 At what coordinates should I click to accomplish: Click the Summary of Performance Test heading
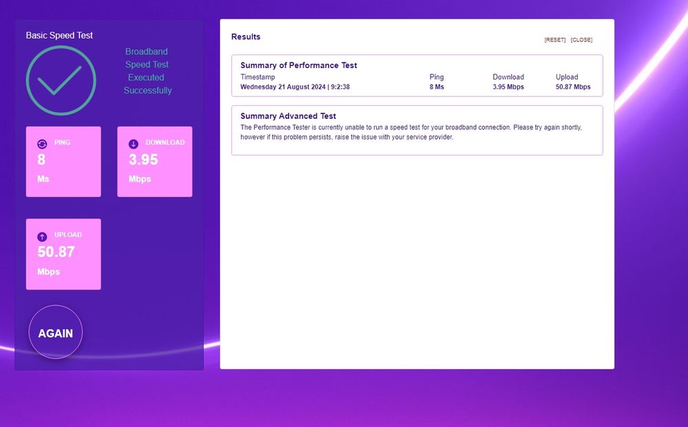pos(299,65)
